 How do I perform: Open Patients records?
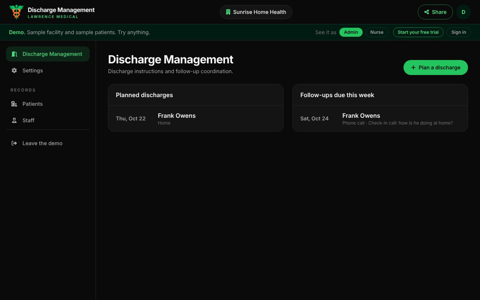[48, 104]
